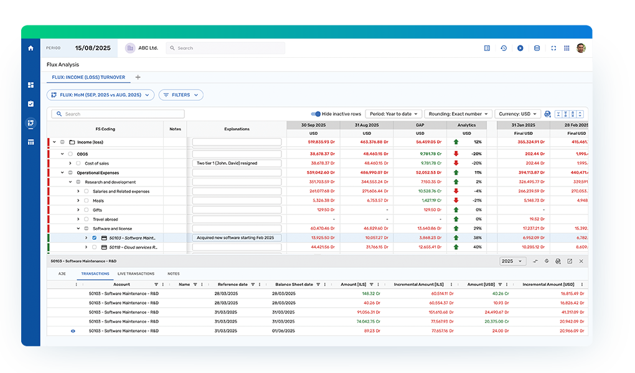
Task: Click the FILTERS button
Action: coord(181,95)
